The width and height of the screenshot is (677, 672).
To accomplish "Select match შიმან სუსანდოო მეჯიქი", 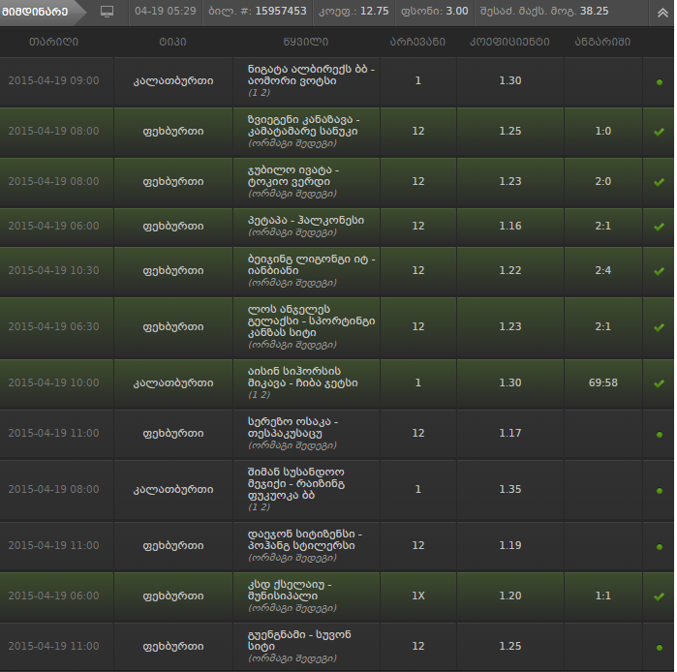I will (x=296, y=483).
